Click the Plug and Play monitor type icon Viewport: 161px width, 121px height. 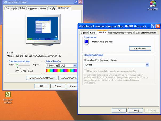[x=87, y=42]
